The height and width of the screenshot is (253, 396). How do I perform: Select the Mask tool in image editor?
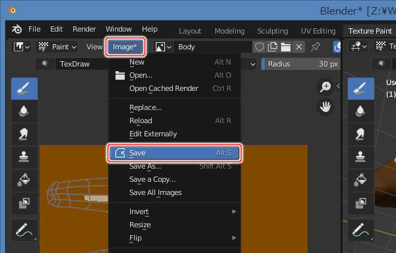click(24, 203)
